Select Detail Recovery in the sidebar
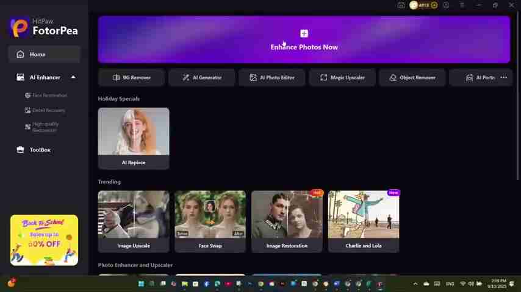Image resolution: width=521 pixels, height=292 pixels. [x=48, y=110]
